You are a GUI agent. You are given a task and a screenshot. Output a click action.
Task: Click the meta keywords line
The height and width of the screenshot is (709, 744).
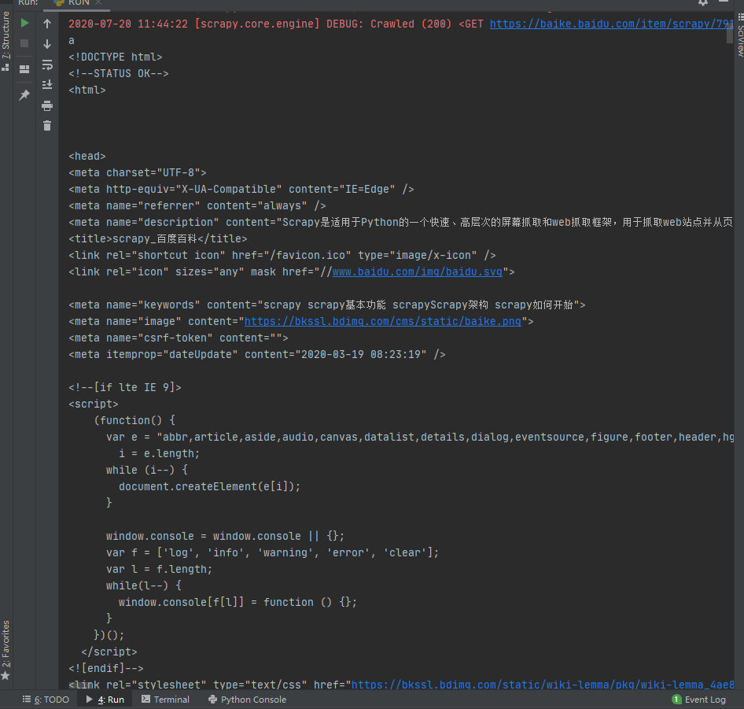[327, 305]
